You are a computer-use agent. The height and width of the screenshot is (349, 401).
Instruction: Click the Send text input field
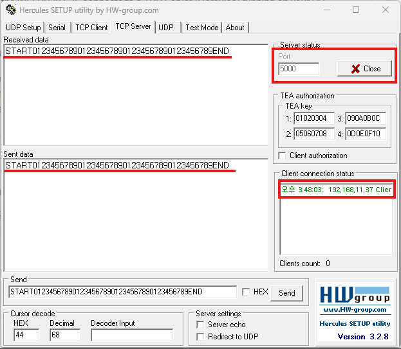[x=122, y=292]
